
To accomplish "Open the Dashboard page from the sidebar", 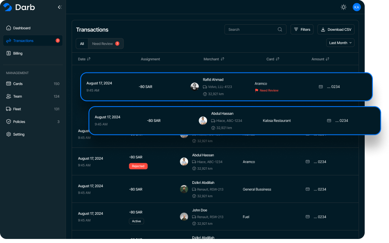I will coord(21,28).
